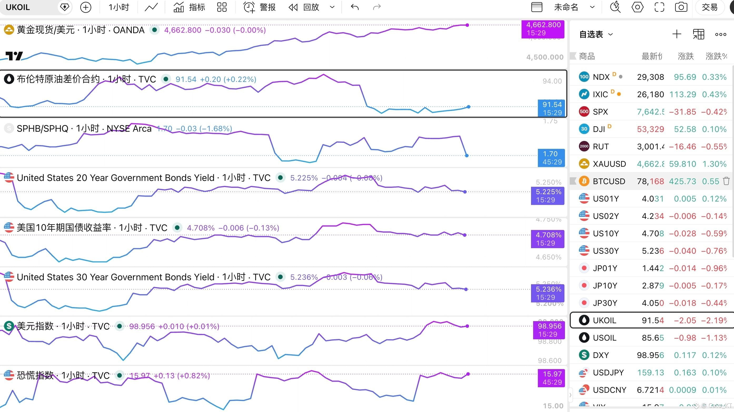
Task: Click the 美国10年期国债收益率 chart title
Action: tap(92, 228)
